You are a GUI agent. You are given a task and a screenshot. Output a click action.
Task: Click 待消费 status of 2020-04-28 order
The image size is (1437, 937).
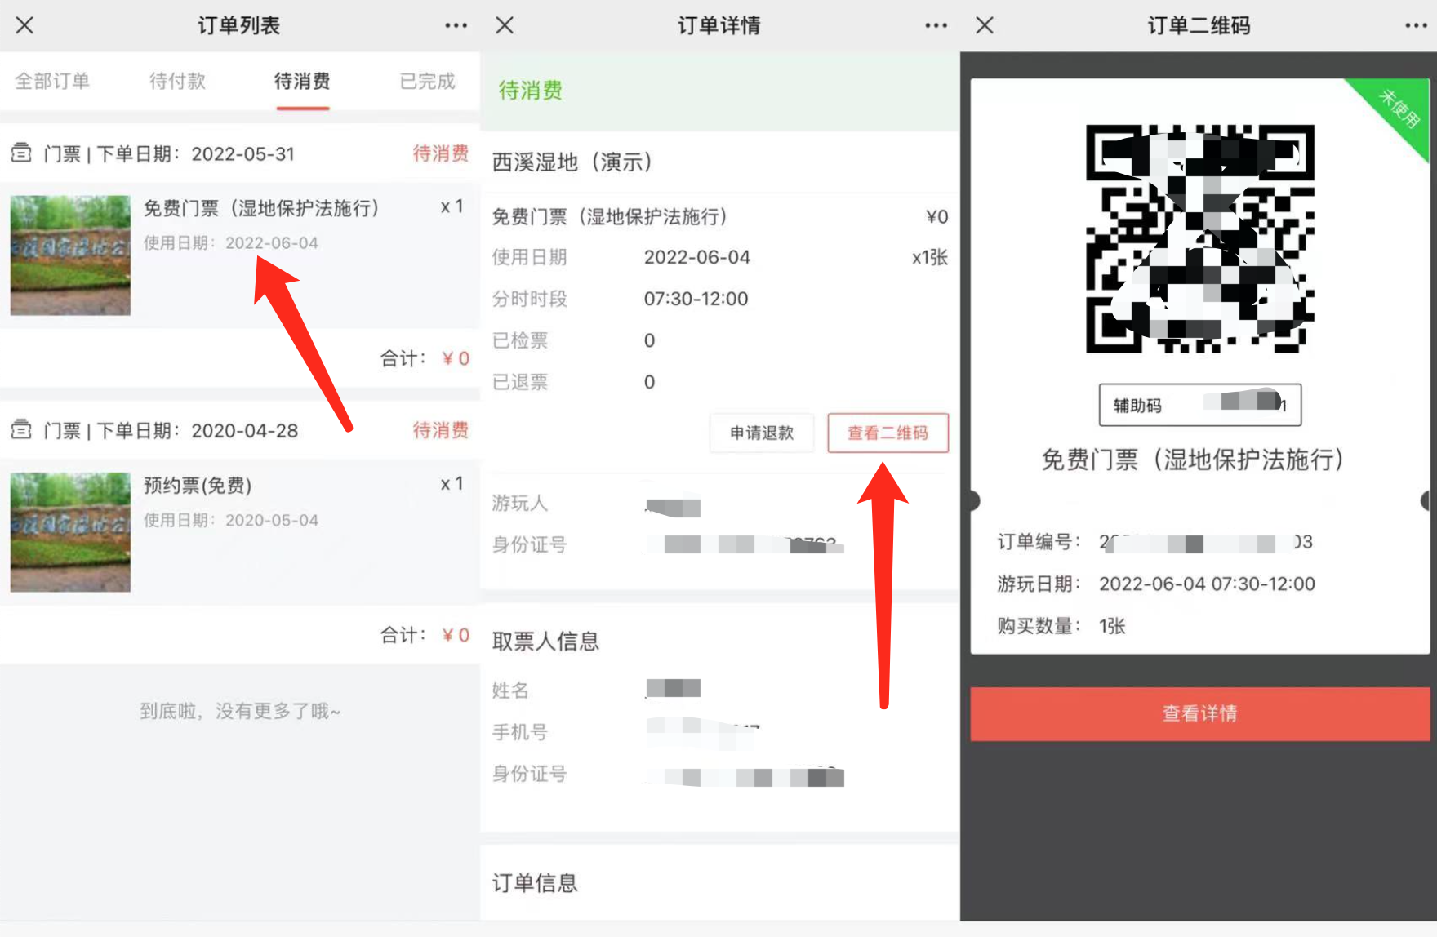point(440,430)
